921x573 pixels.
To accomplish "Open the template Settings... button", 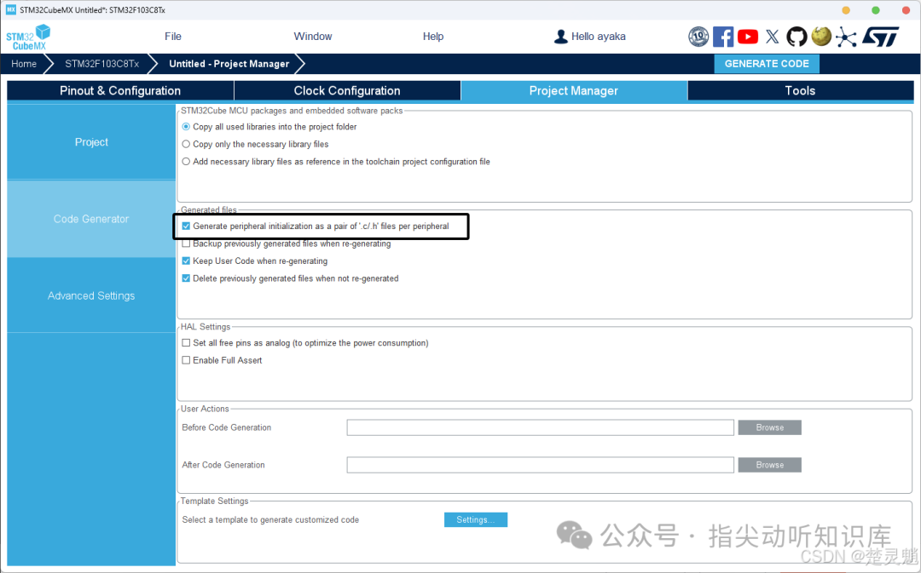I will (476, 519).
